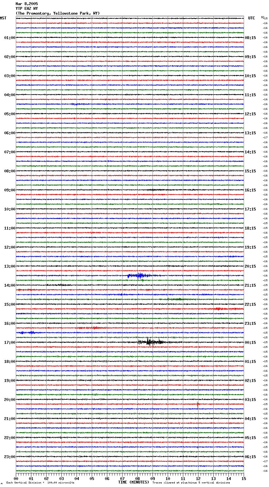The height and width of the screenshot is (487, 269).
Task: Click the '06:15' UTC time label
Action: click(250, 457)
